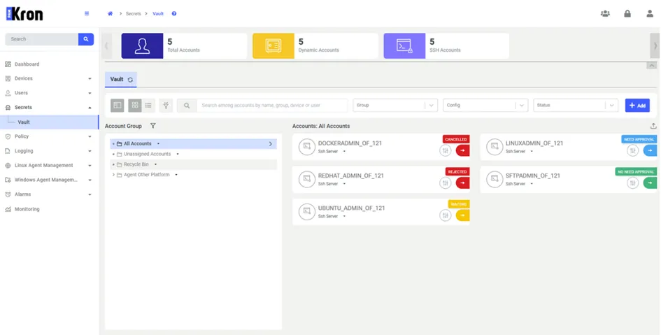The image size is (661, 335).
Task: Click the Dynamic Accounts safe icon
Action: click(273, 46)
